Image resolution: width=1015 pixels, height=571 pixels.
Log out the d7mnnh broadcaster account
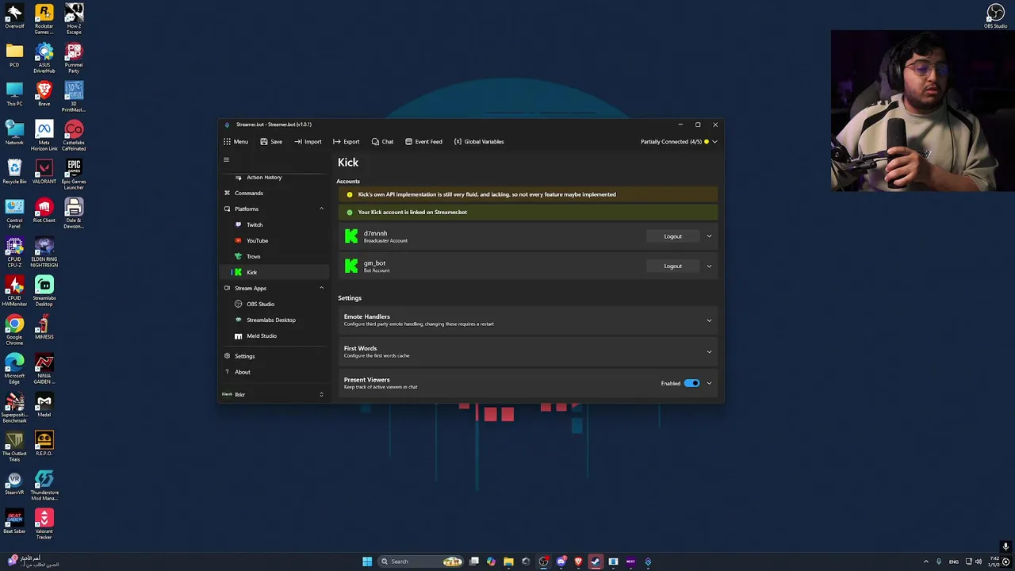pyautogui.click(x=672, y=236)
